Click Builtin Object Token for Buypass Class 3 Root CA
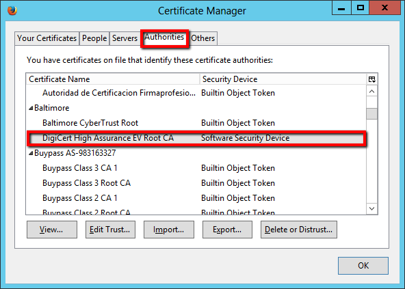 tap(238, 183)
